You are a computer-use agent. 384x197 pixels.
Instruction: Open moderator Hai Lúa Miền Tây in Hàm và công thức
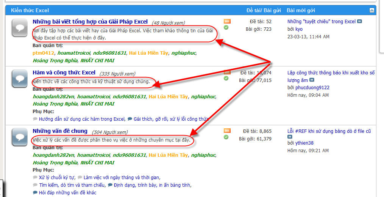click(168, 97)
